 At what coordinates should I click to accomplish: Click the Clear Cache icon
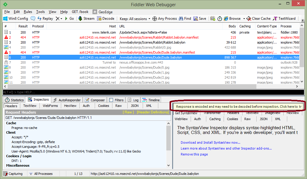pyautogui.click(x=249, y=19)
